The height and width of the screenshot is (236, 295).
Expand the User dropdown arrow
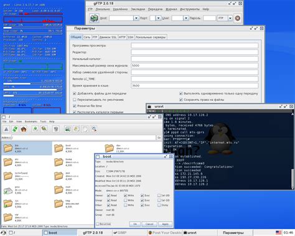pyautogui.click(x=185, y=18)
